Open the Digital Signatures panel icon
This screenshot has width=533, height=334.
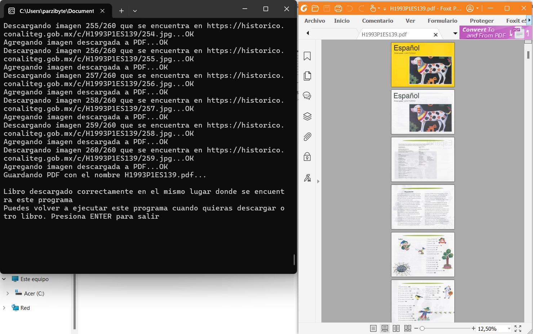307,178
